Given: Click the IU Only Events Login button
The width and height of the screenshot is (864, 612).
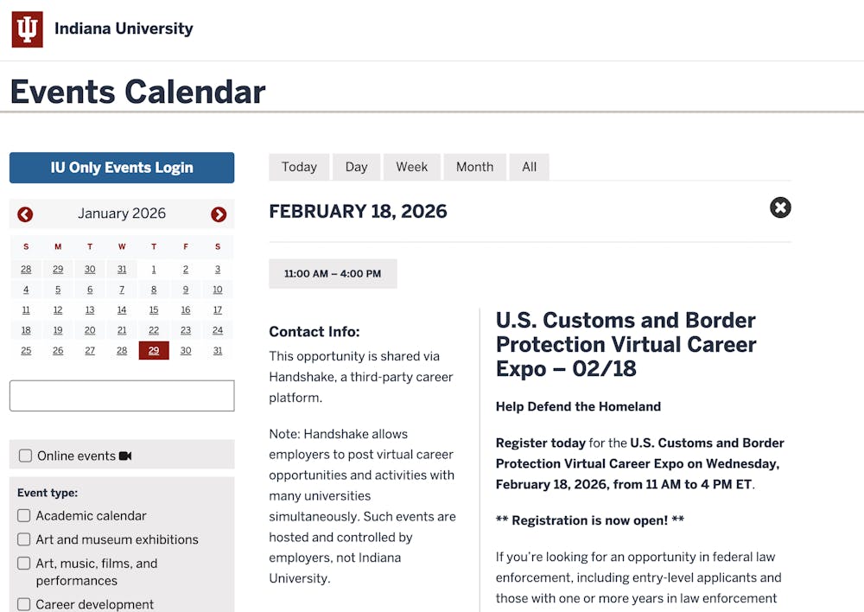Looking at the screenshot, I should point(122,168).
